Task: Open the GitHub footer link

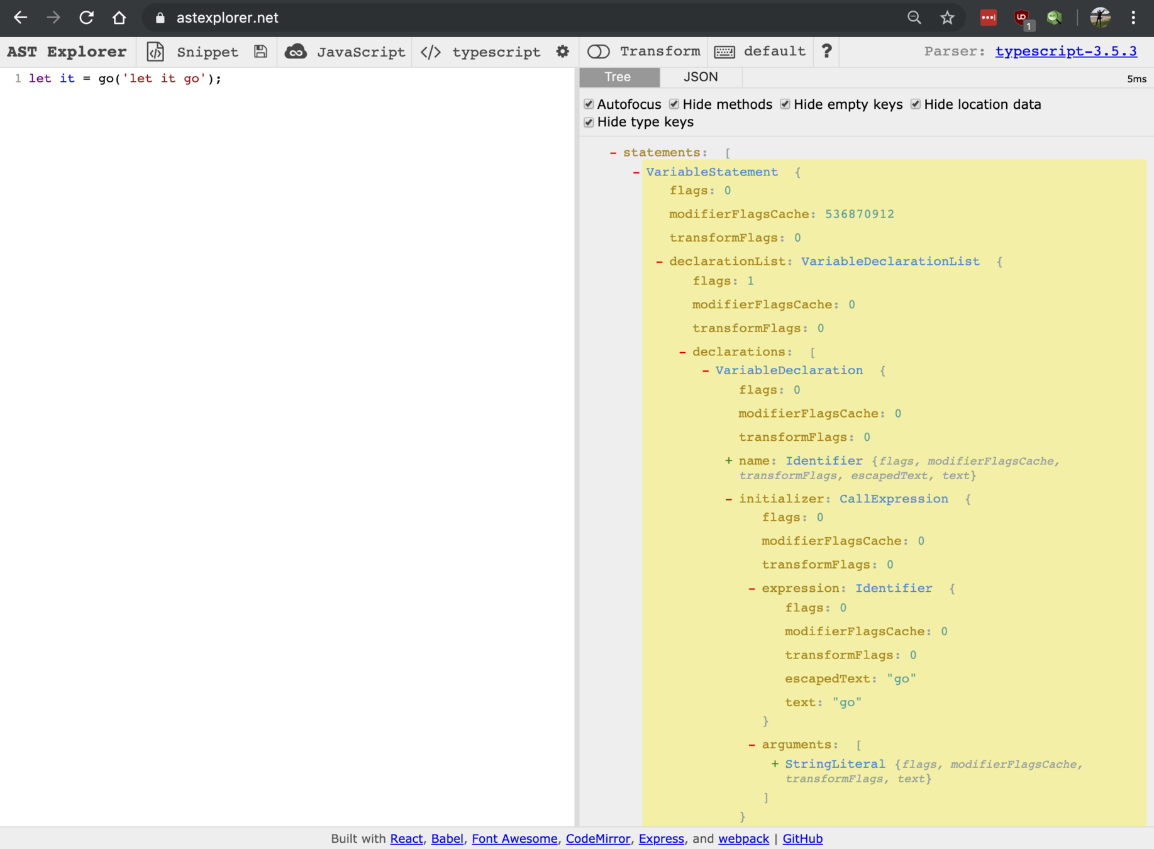Action: point(802,838)
